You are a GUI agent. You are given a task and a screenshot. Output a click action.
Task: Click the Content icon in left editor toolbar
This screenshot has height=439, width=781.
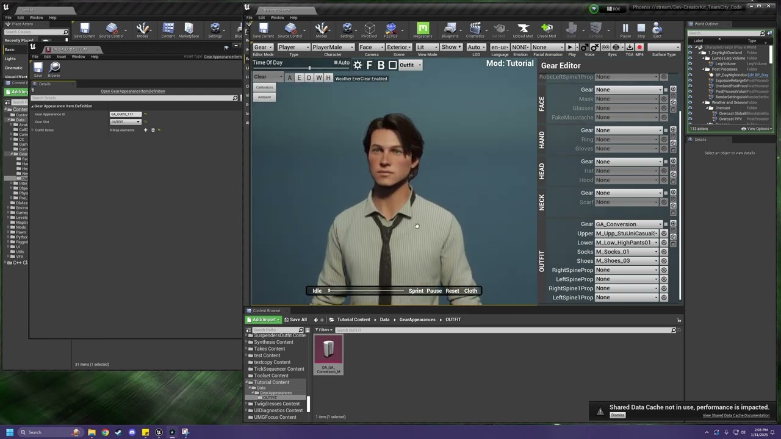[168, 30]
